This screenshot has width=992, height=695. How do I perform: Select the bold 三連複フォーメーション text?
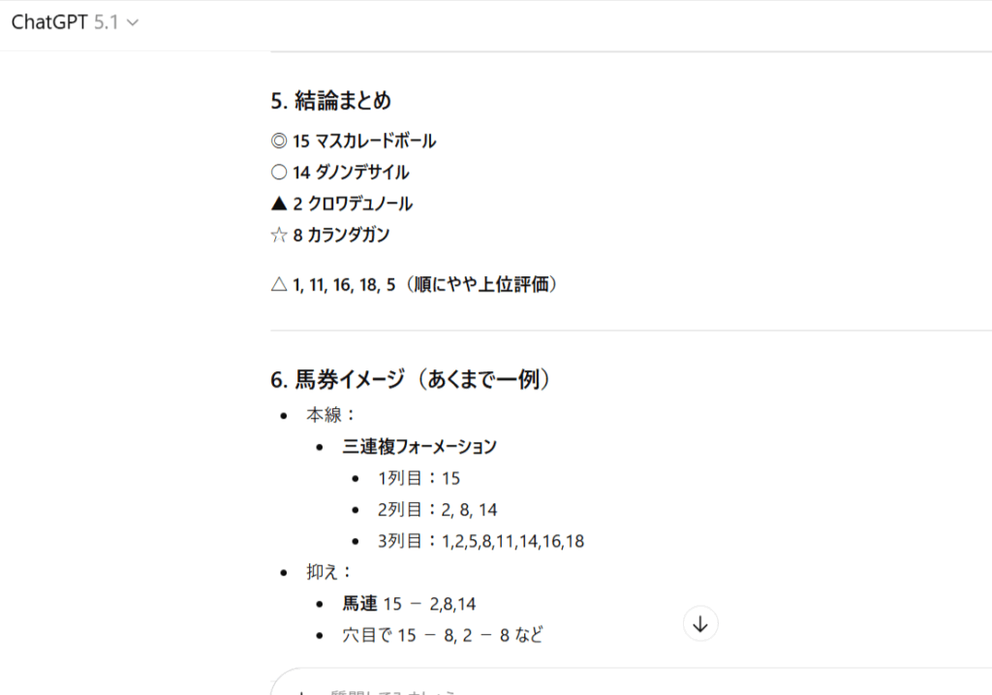pyautogui.click(x=419, y=447)
